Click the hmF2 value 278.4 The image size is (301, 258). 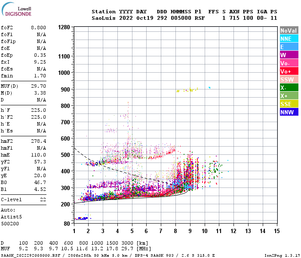click(38, 141)
